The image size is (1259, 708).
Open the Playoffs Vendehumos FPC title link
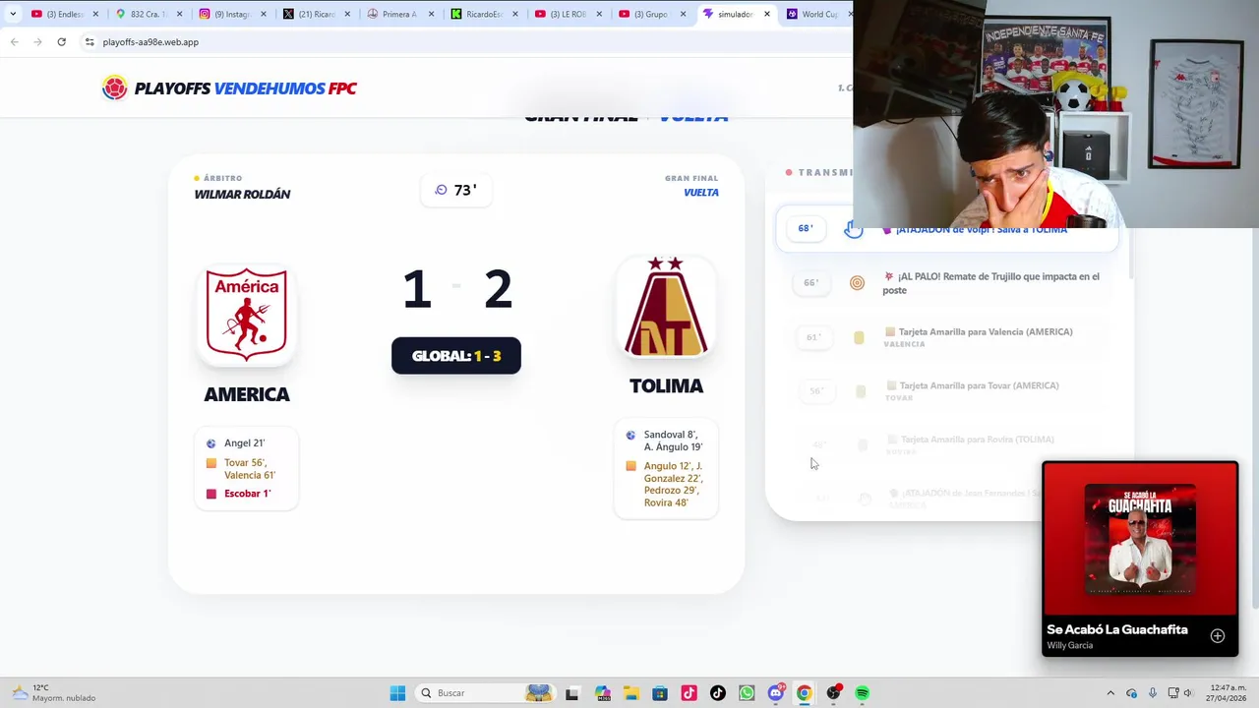point(245,88)
